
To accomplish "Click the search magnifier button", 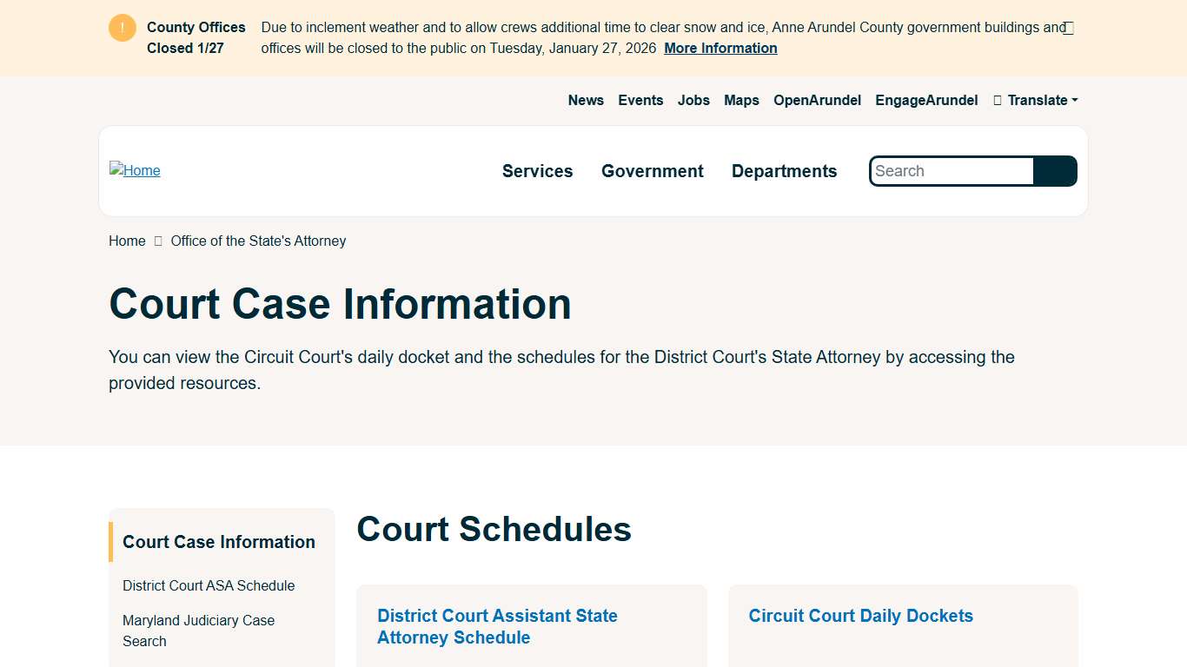I will coord(1055,171).
